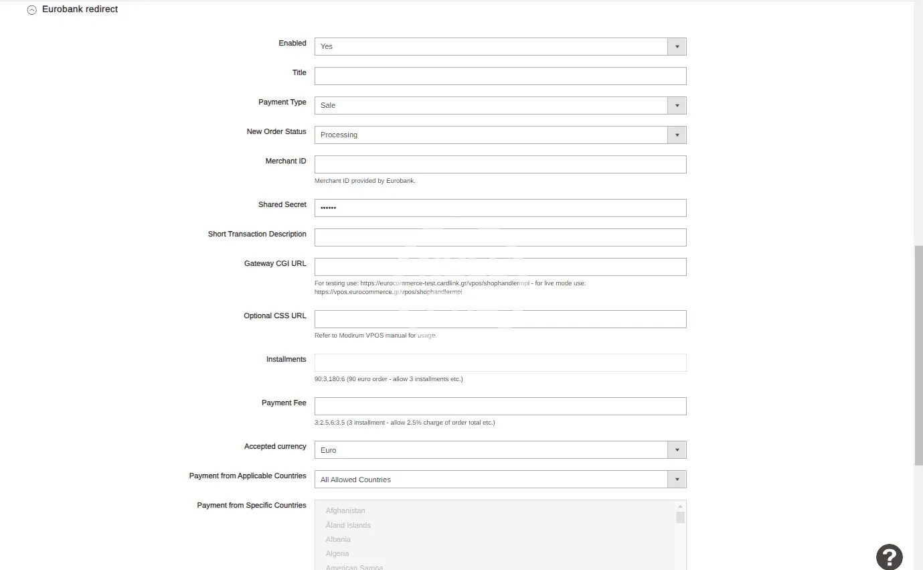Open the New Order Status dropdown
This screenshot has height=570, width=923.
point(500,135)
